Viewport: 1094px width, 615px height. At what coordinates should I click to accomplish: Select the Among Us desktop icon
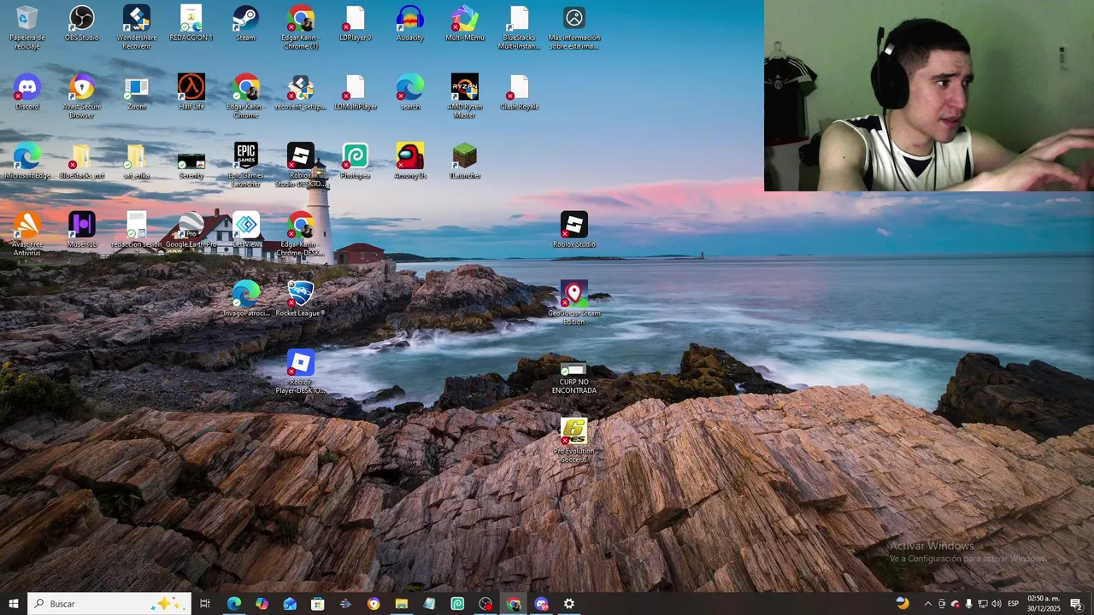coord(410,161)
